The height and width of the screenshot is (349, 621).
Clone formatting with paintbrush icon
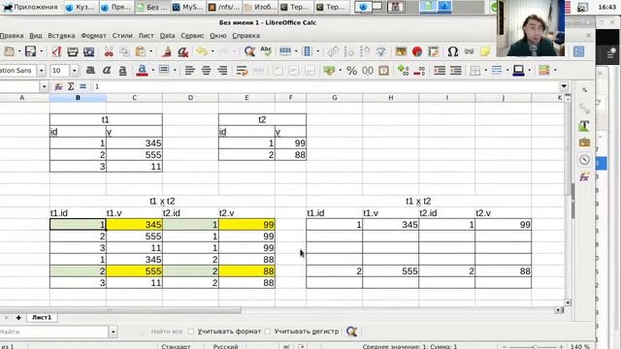[x=167, y=51]
